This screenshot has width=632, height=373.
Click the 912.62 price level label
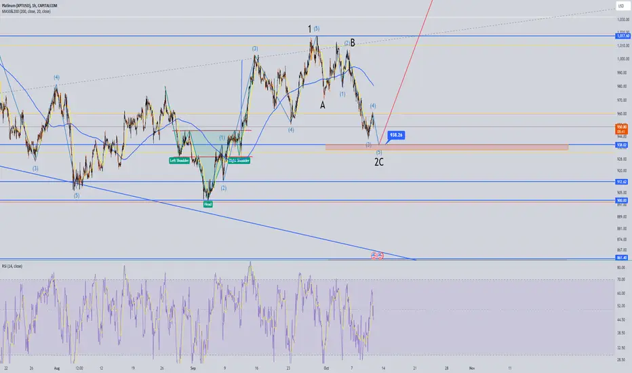pos(622,182)
